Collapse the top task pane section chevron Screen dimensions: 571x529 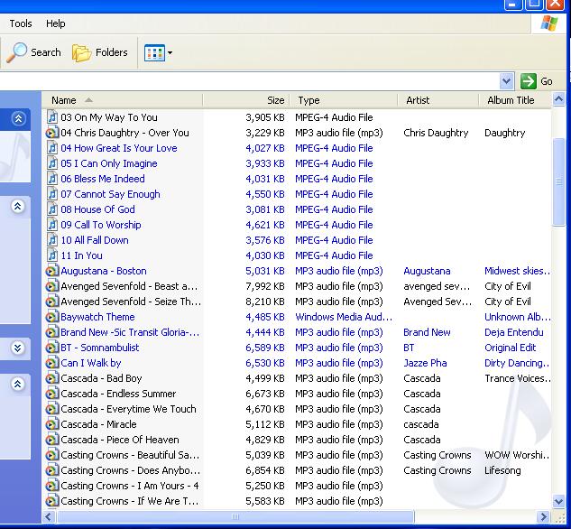18,118
